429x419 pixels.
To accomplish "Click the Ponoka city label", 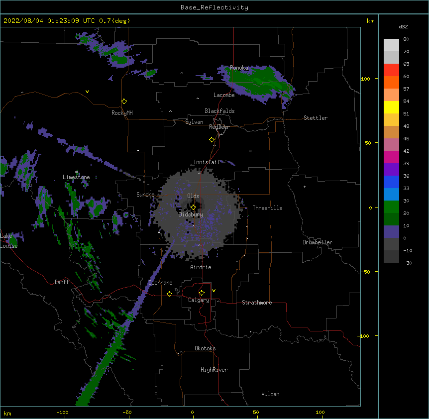I will (239, 68).
